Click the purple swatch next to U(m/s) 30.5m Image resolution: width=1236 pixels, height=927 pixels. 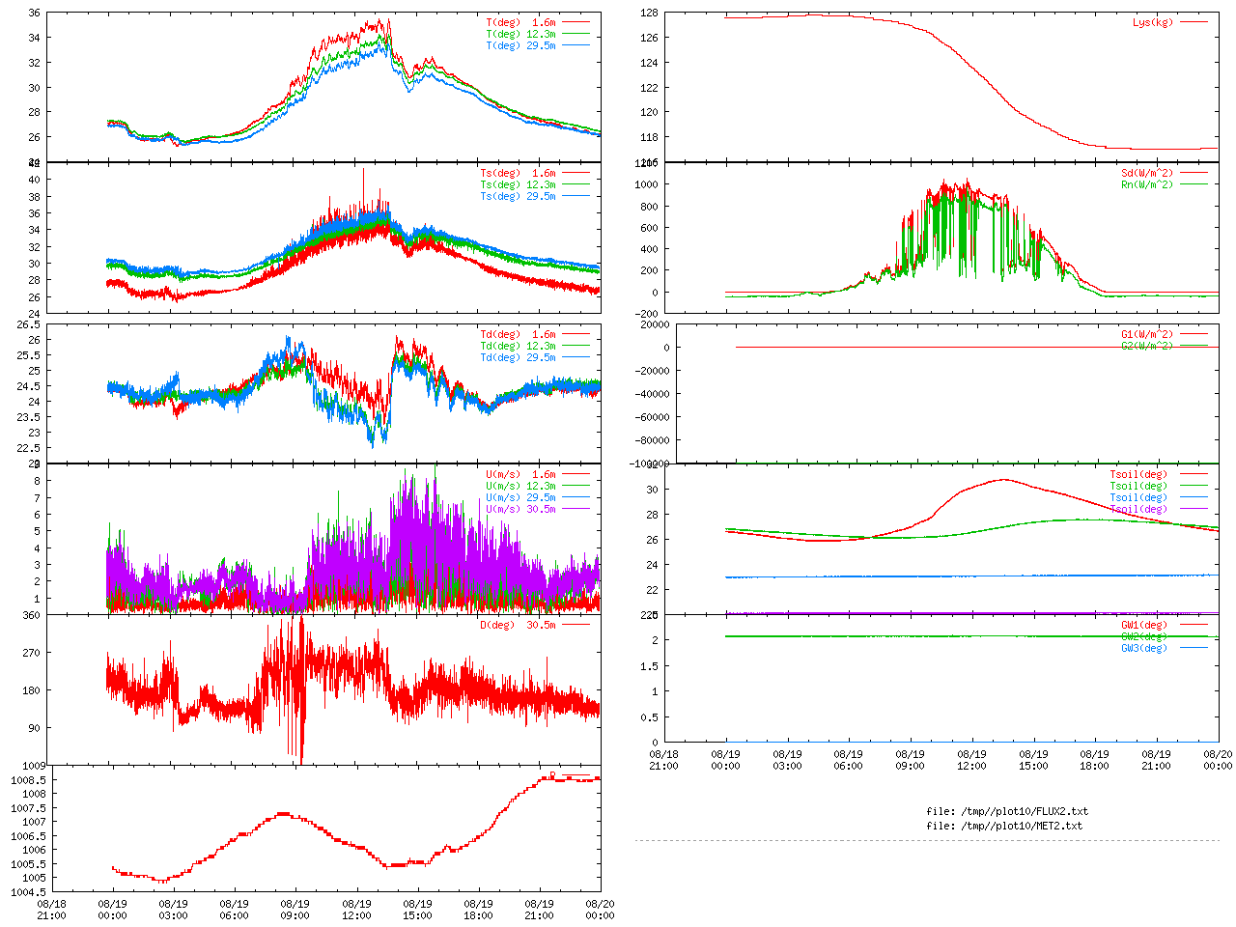(576, 510)
